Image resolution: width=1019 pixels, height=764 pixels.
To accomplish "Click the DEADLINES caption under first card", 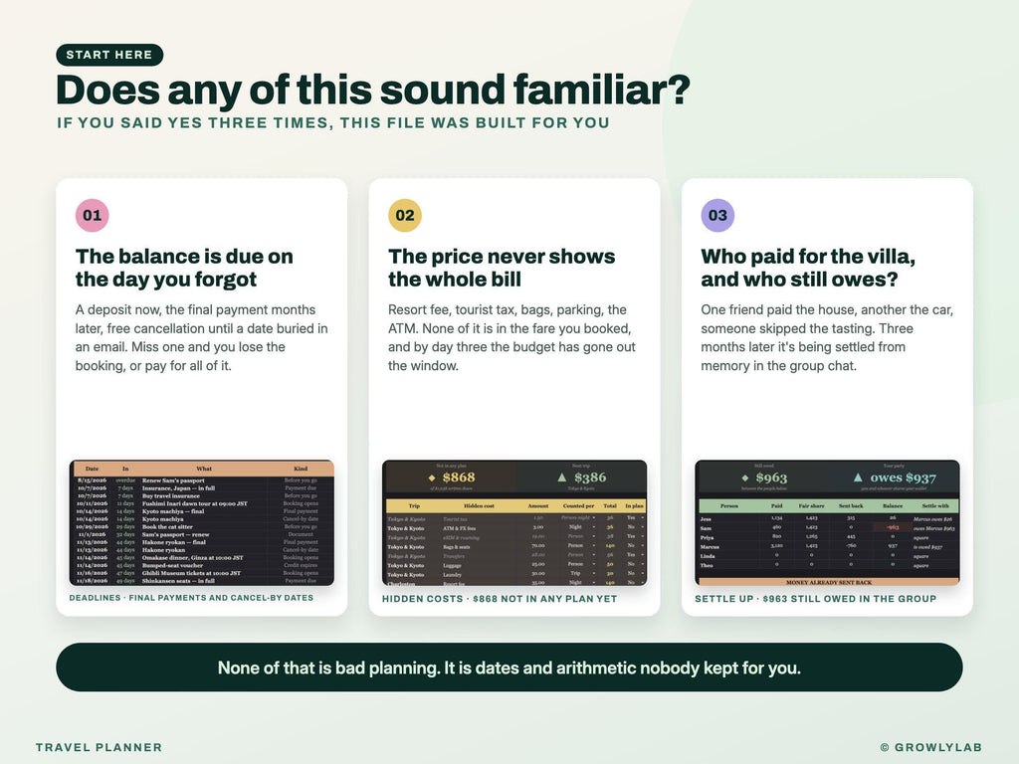I will pos(191,598).
